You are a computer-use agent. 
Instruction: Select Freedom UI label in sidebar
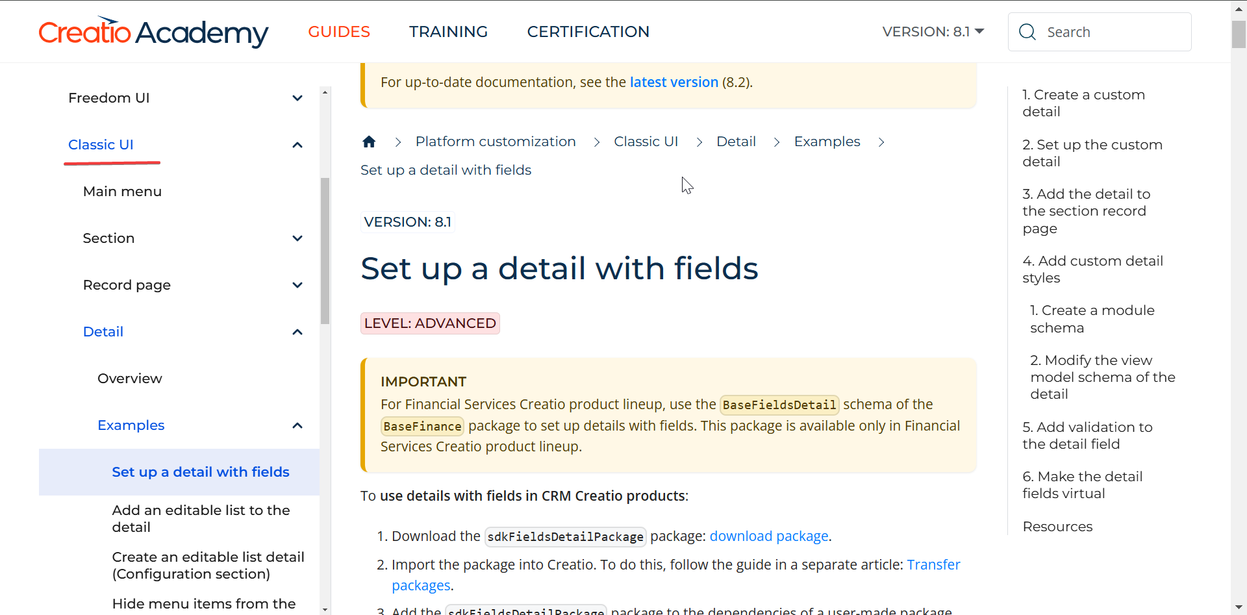tap(108, 98)
